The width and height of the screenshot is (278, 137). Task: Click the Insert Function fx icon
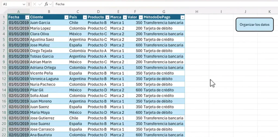pos(46,4)
